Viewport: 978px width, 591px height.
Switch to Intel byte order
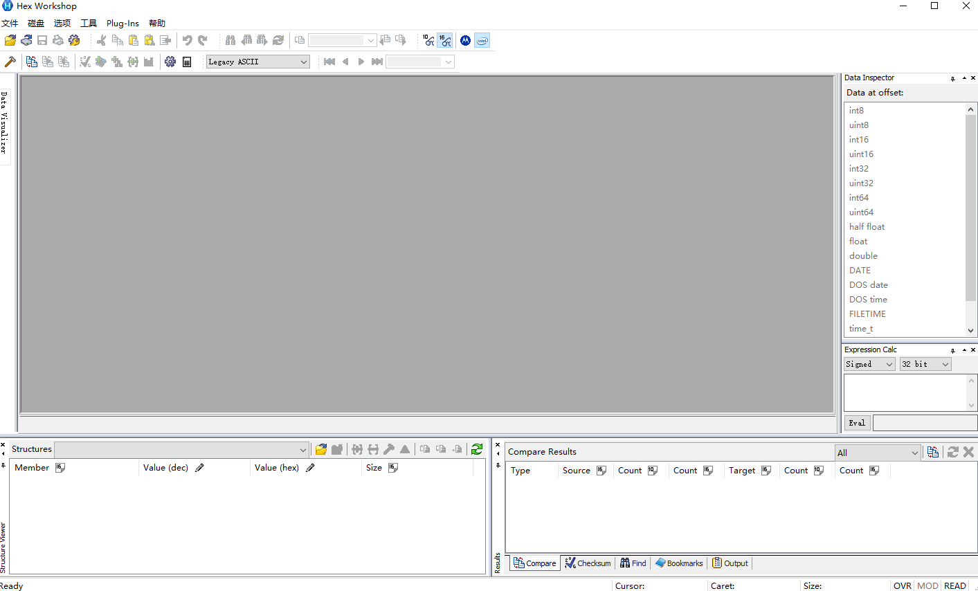[x=482, y=41]
